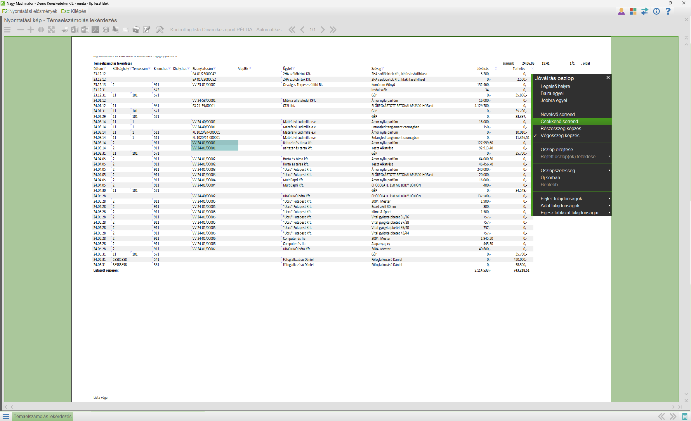The width and height of the screenshot is (691, 421).
Task: Click the printer icon in toolbar
Action: [64, 30]
